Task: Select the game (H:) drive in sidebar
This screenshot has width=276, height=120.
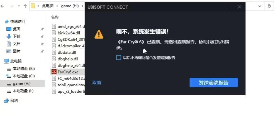Action: (22, 84)
